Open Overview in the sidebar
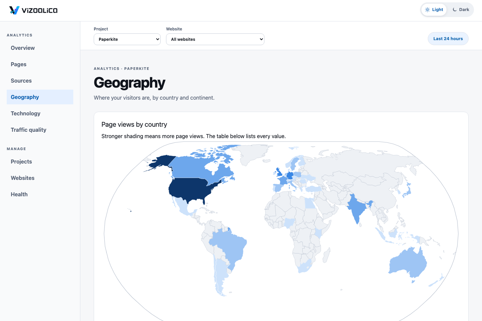Image resolution: width=482 pixels, height=321 pixels. click(40, 48)
